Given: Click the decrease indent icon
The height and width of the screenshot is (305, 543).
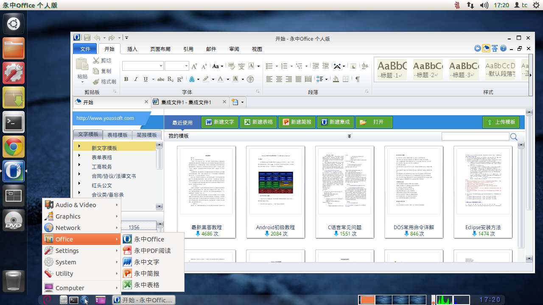Looking at the screenshot, I should 315,66.
